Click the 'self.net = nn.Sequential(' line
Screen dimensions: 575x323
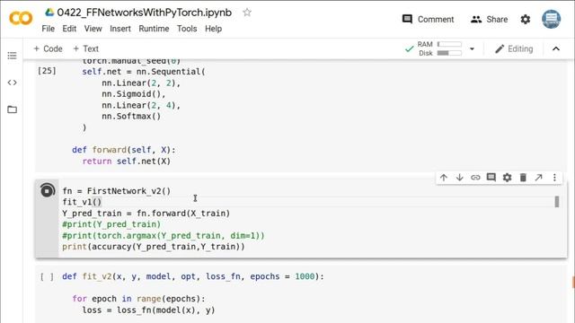tap(144, 72)
